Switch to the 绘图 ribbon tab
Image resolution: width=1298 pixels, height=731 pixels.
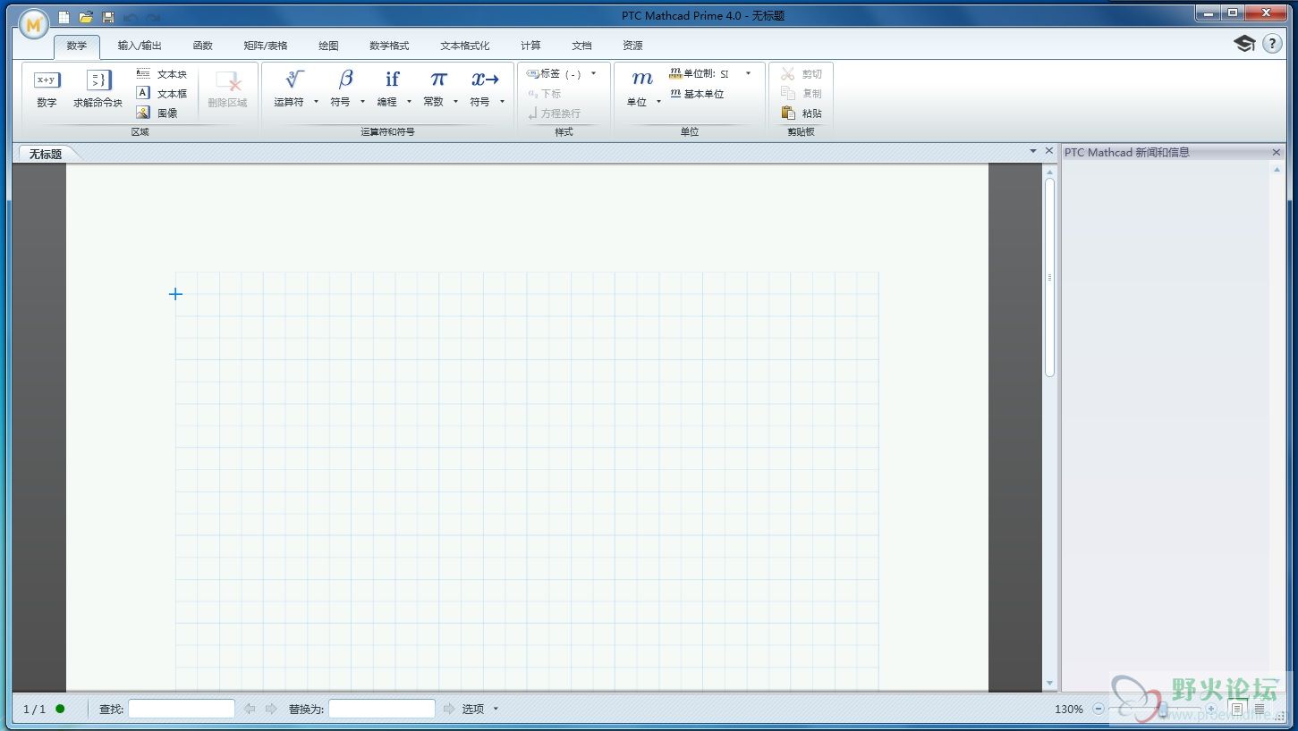point(328,46)
